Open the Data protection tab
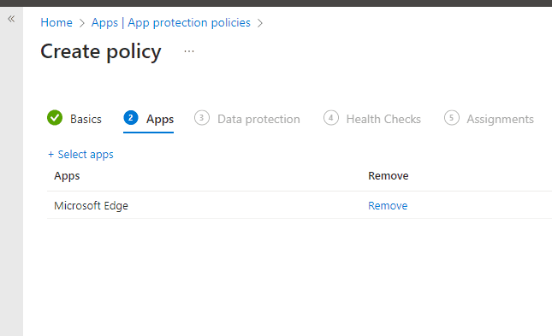552x336 pixels. point(258,119)
